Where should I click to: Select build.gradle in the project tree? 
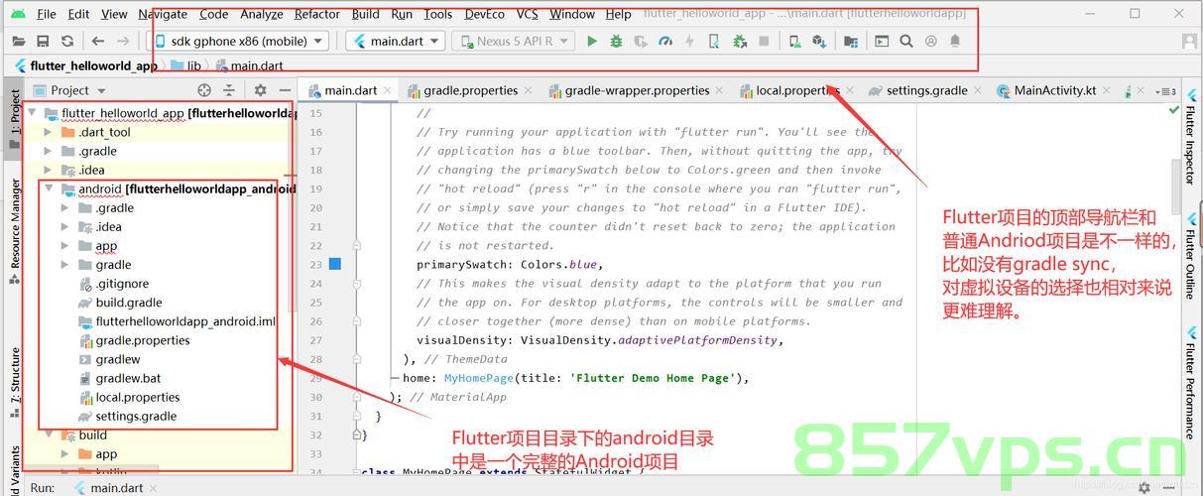pos(129,303)
